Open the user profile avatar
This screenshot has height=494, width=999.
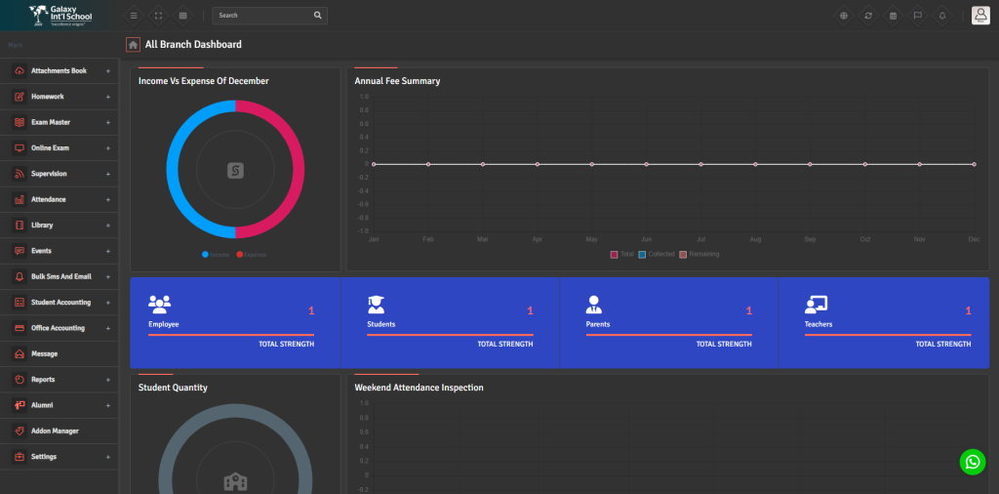[x=980, y=16]
